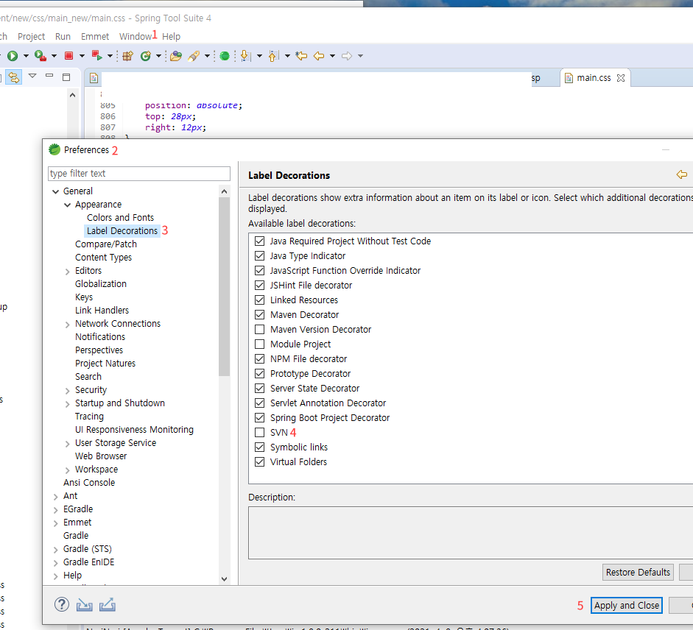Expand the Network Connections node

(x=67, y=325)
